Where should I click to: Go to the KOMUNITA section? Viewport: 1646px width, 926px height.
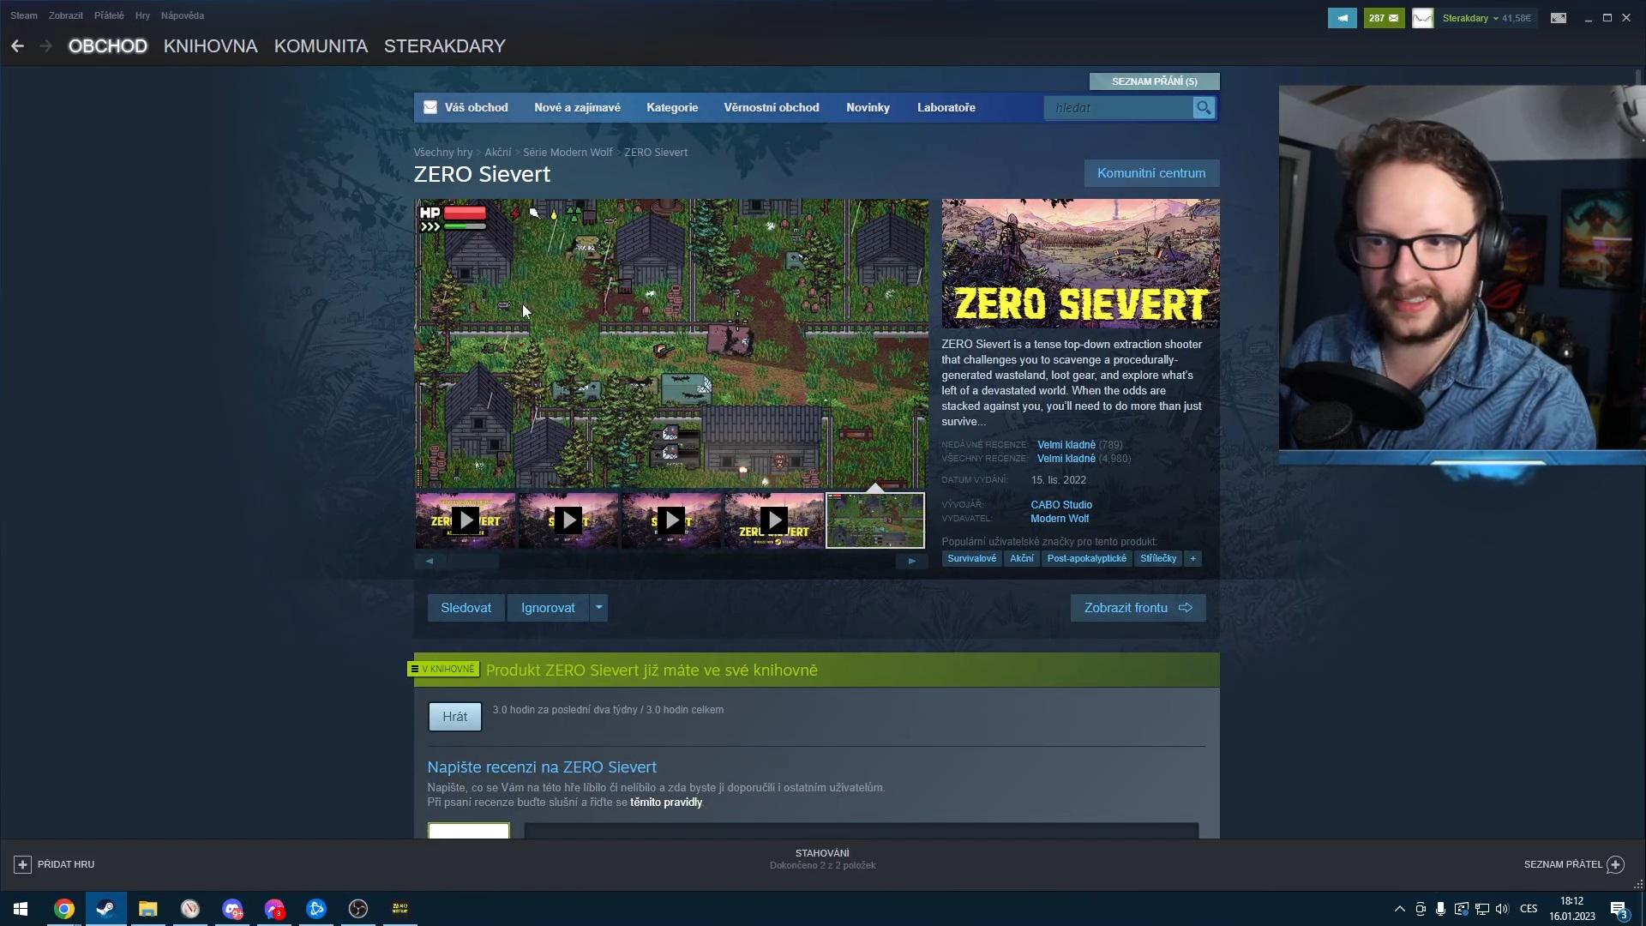pyautogui.click(x=321, y=46)
